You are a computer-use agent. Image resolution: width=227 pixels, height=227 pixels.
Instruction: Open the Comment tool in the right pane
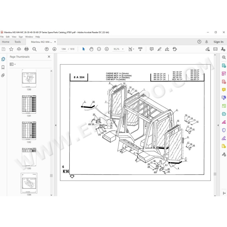(x=224, y=90)
